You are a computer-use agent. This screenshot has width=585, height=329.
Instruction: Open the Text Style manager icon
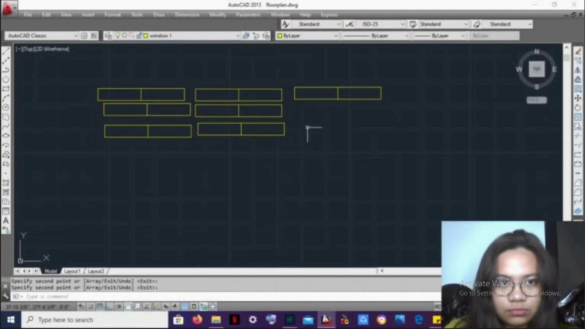(286, 24)
